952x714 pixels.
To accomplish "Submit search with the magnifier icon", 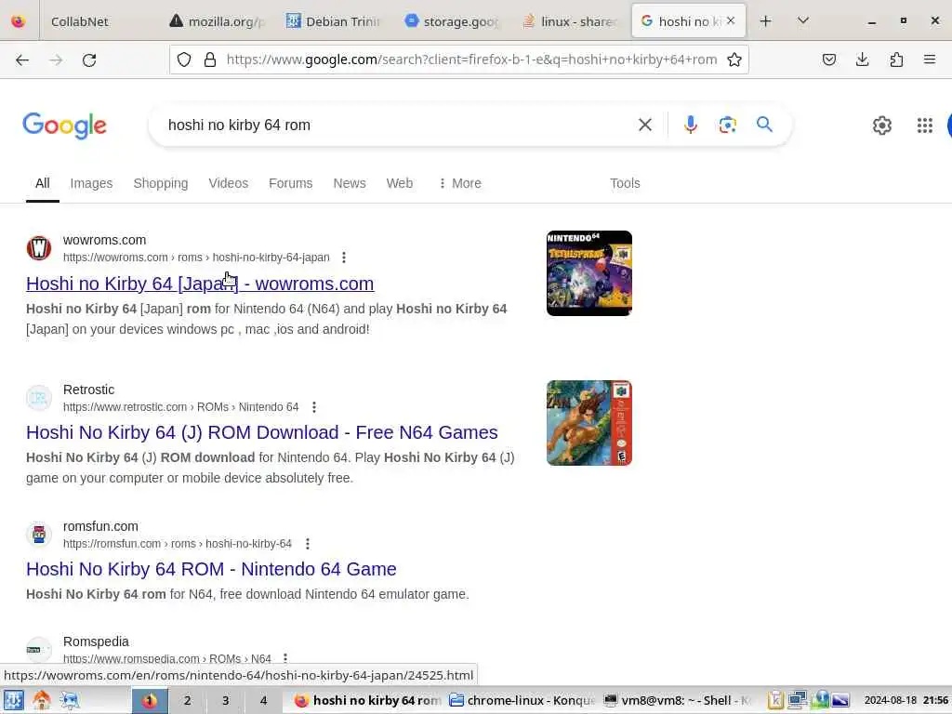I will pyautogui.click(x=764, y=125).
